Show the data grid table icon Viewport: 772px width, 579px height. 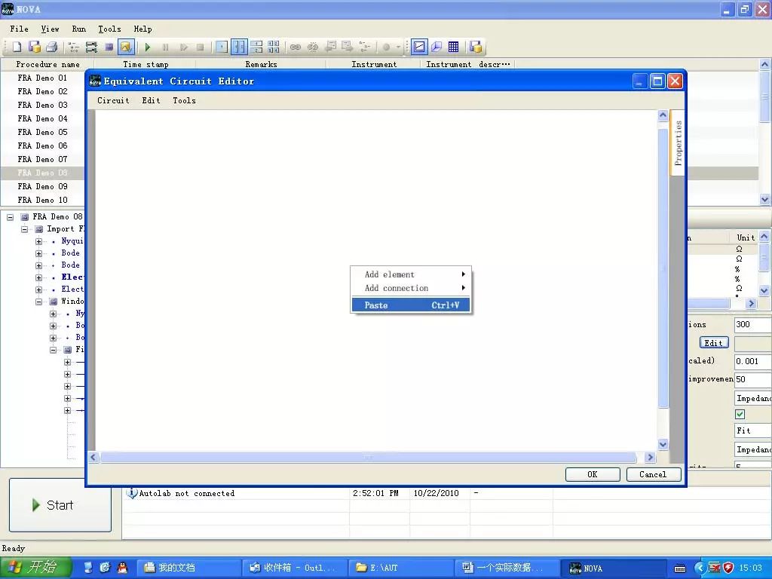pos(453,47)
